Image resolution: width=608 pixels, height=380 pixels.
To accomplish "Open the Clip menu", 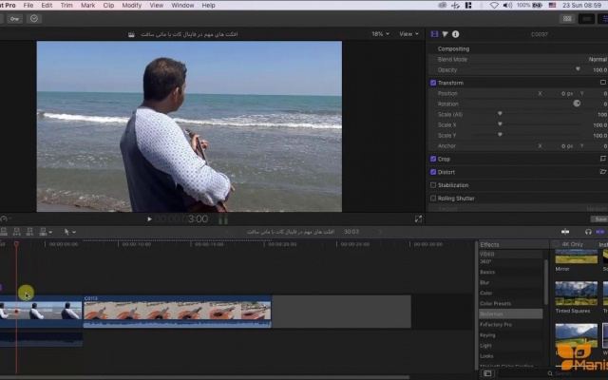I will click(108, 6).
